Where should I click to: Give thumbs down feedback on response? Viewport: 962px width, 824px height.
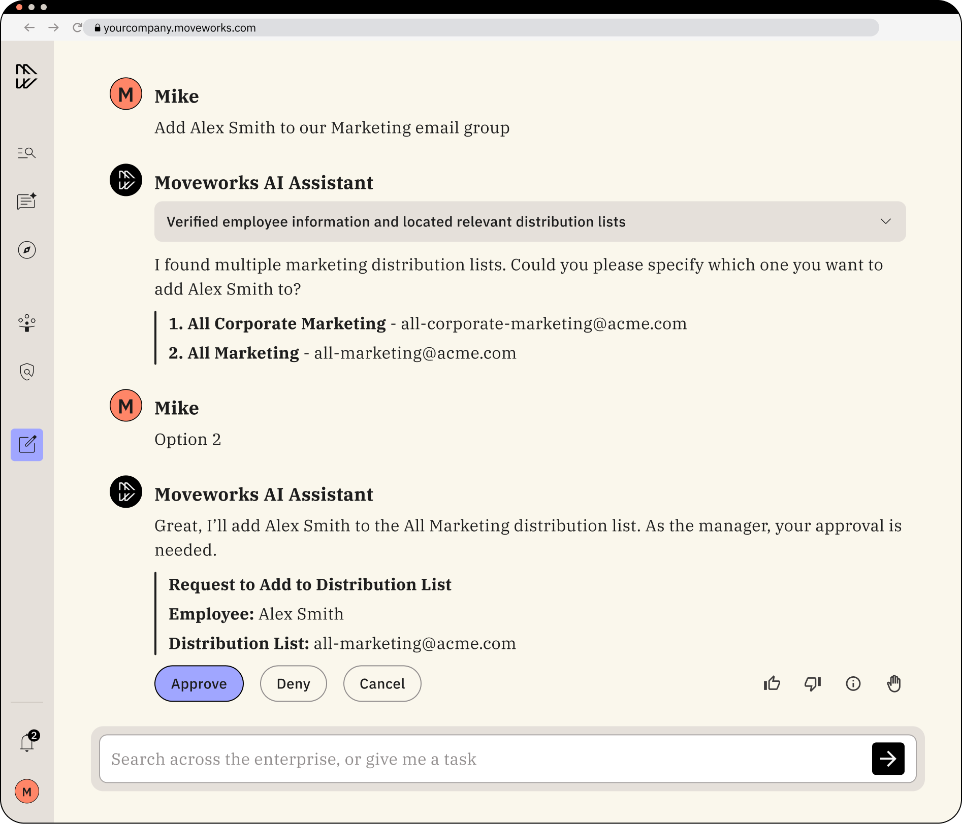(x=812, y=683)
